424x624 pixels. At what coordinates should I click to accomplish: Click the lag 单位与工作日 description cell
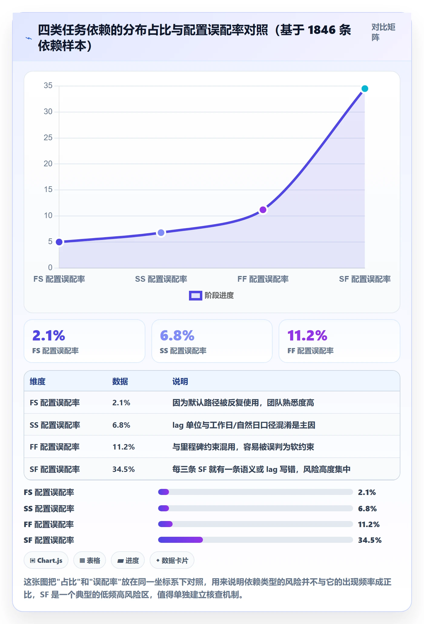point(244,425)
